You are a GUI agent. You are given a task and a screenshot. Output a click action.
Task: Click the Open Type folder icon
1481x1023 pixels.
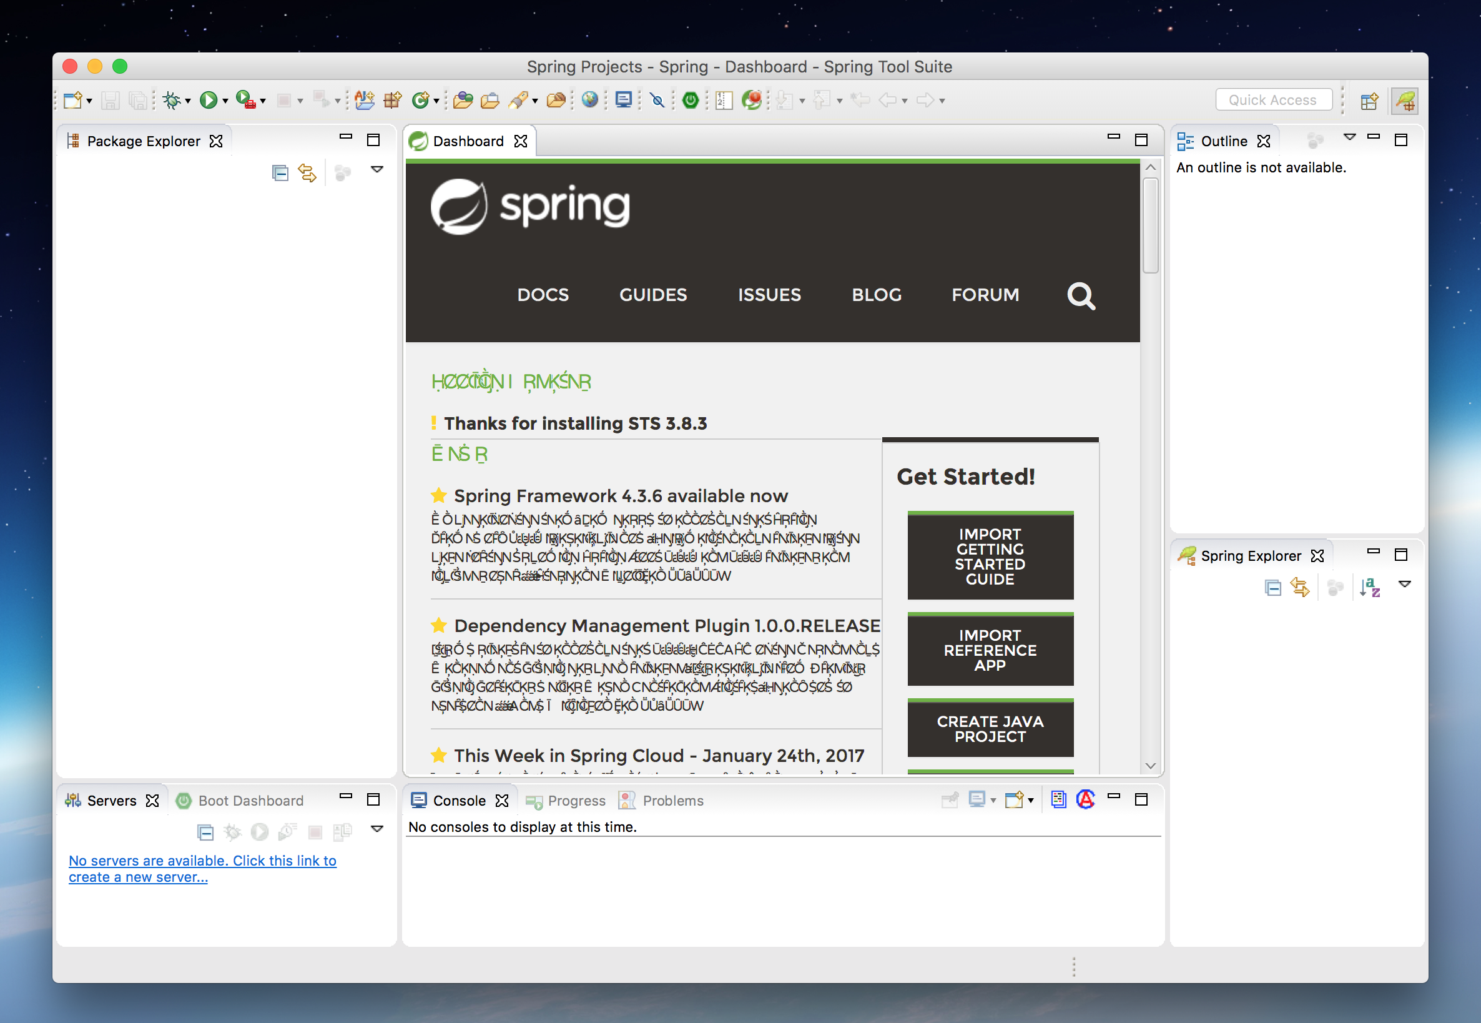click(x=463, y=101)
